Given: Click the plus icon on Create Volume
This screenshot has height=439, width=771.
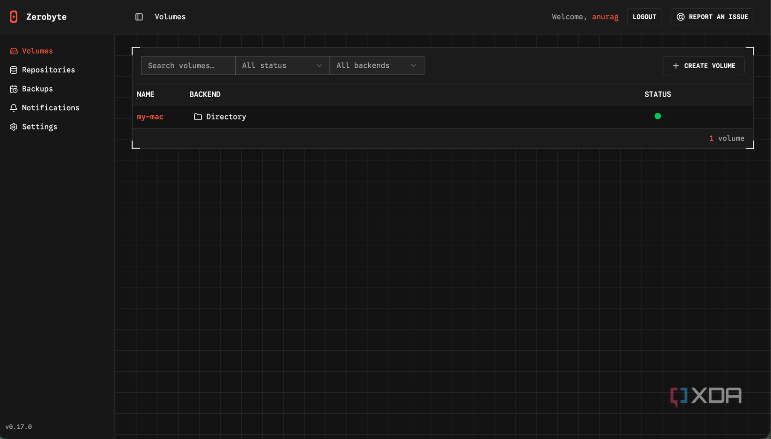Looking at the screenshot, I should tap(676, 66).
